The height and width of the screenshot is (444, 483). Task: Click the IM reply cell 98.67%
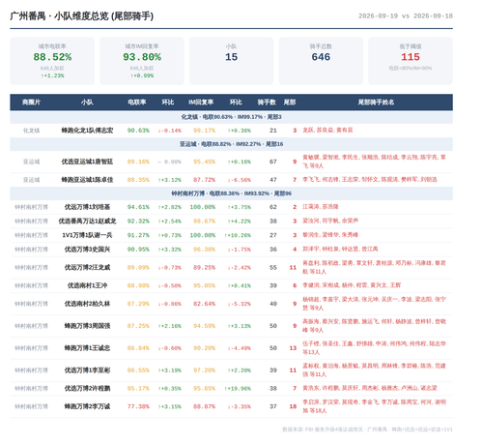(x=204, y=222)
